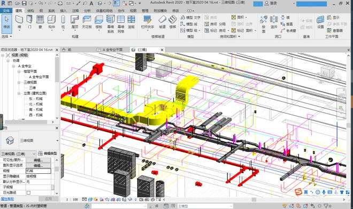The width and height of the screenshot is (353, 209).
Task: Open the 选择 panel dropdown
Action: coord(7,36)
